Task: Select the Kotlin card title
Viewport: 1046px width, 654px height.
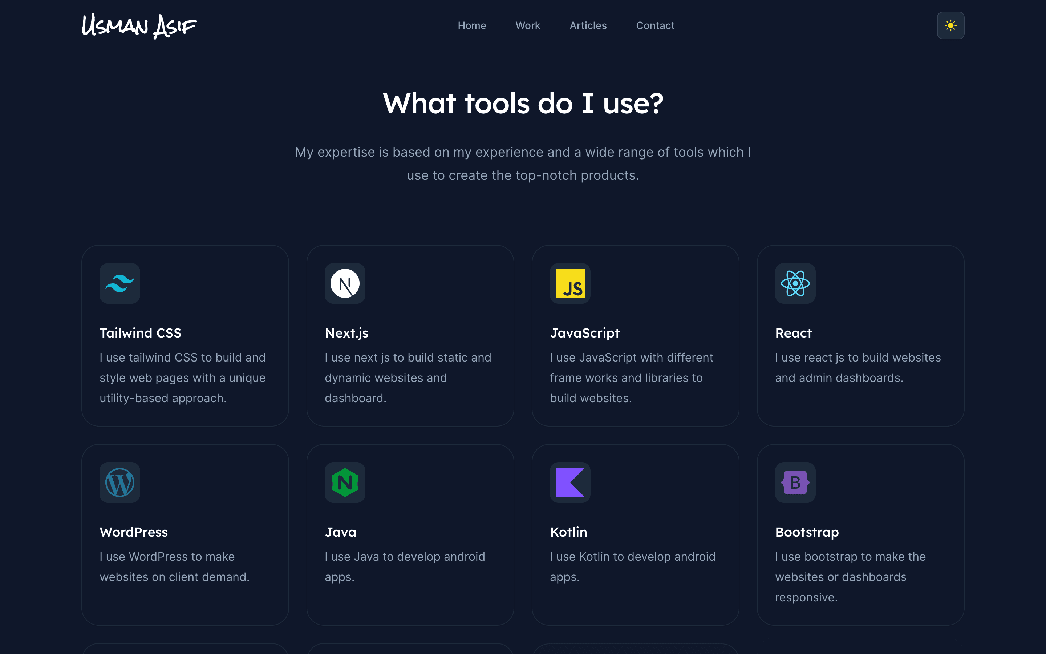Action: 568,532
